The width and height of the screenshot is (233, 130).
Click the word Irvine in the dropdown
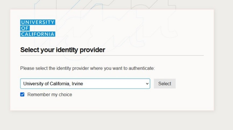[x=77, y=84]
